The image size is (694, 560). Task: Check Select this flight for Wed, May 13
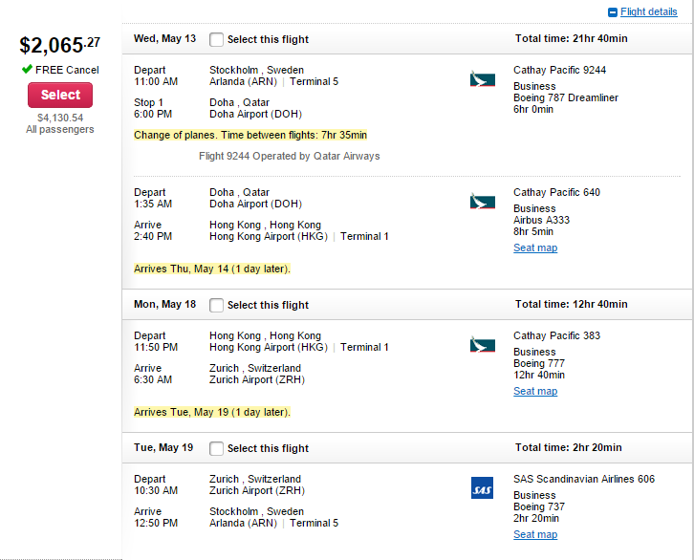(217, 39)
